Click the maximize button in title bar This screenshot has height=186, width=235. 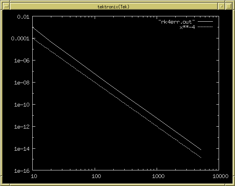[x=229, y=6]
